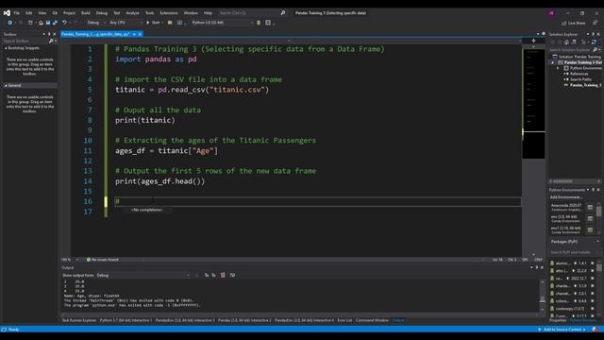This screenshot has height=340, width=604.
Task: Click the Save All toolbar icon
Action: 55,23
